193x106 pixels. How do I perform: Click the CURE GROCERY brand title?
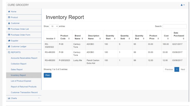18,5
